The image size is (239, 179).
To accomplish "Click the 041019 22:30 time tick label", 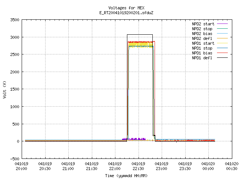I will point(138,166).
